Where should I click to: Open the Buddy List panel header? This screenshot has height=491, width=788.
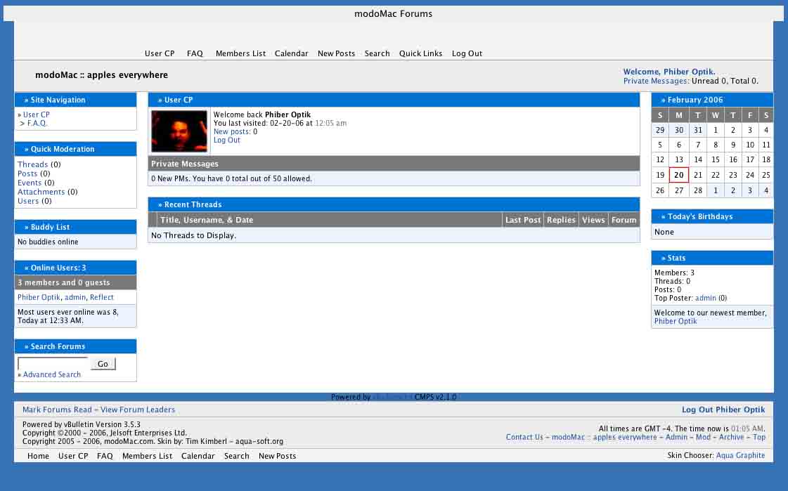[x=75, y=227]
